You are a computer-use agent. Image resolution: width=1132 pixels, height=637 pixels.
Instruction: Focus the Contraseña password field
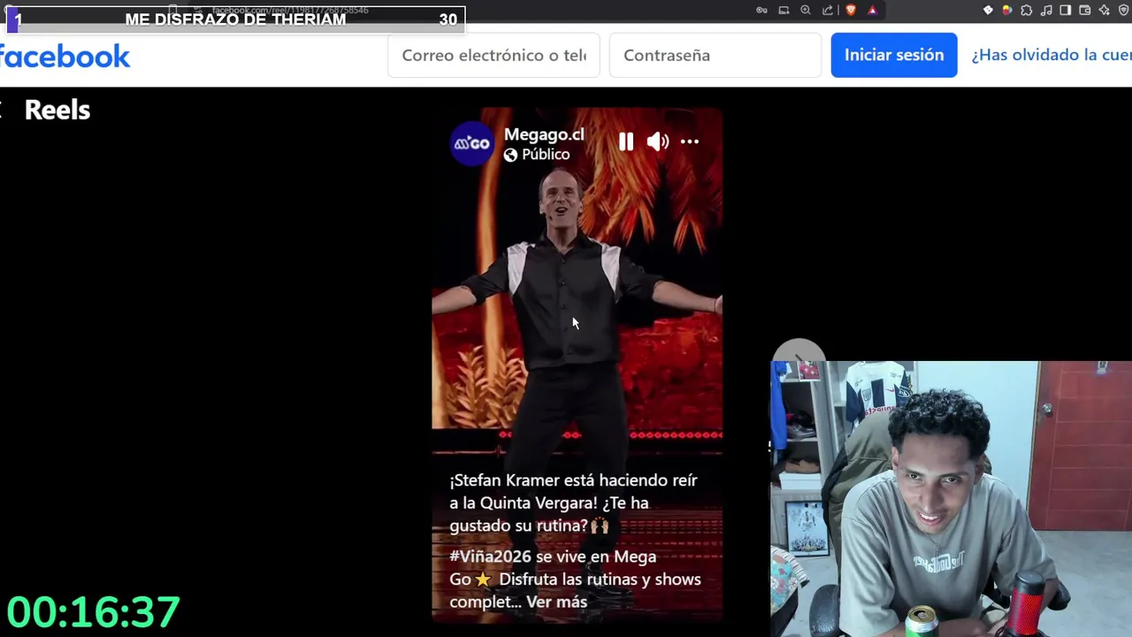coord(715,55)
